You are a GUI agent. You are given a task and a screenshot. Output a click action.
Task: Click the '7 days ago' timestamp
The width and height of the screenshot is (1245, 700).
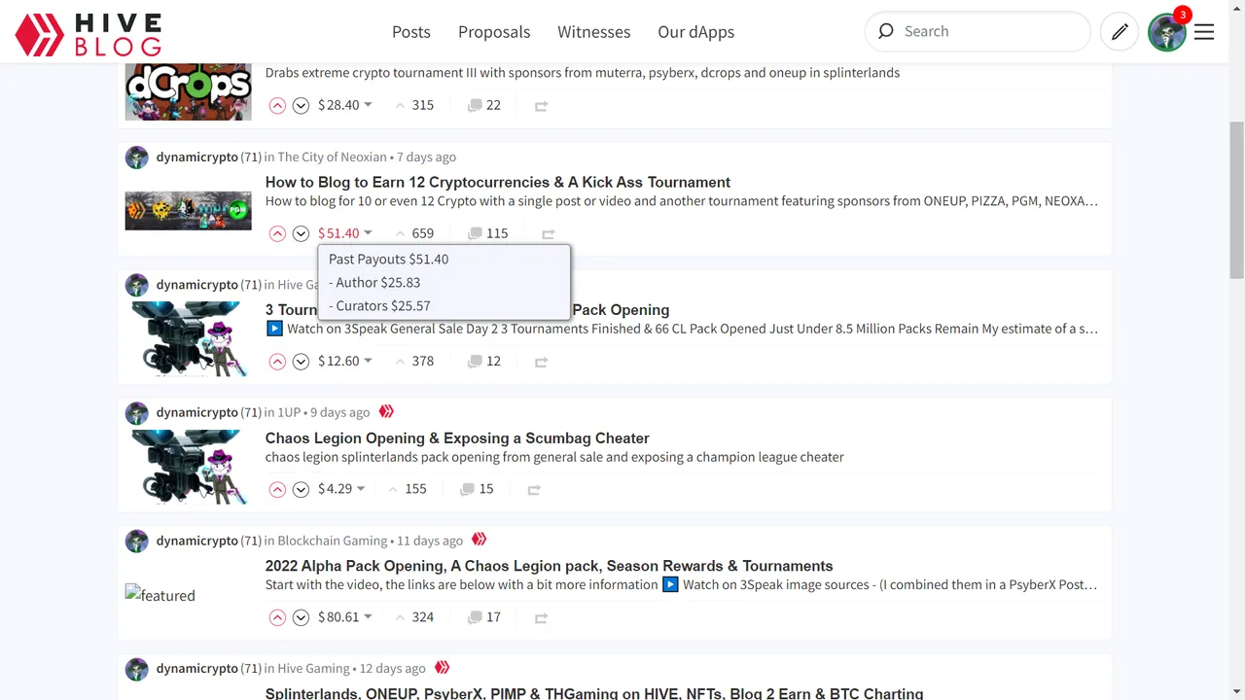[426, 157]
